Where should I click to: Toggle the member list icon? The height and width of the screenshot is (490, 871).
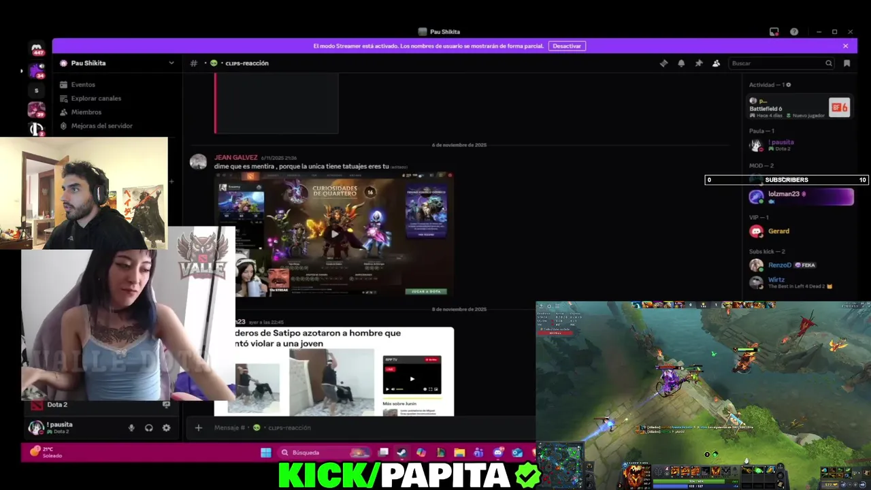click(716, 63)
